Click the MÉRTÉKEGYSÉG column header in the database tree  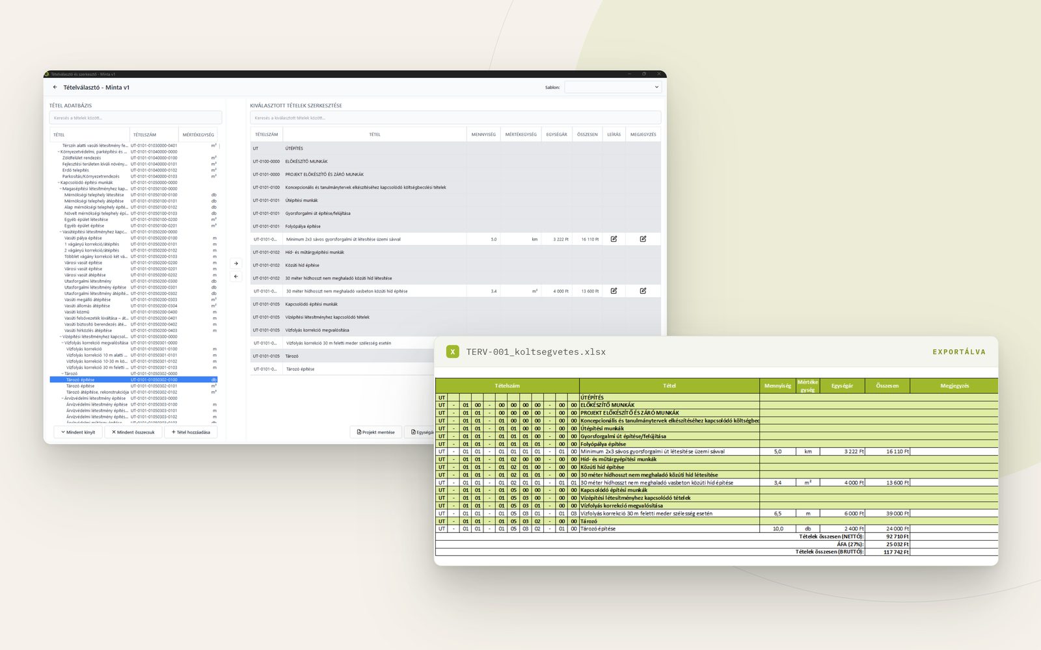point(198,135)
